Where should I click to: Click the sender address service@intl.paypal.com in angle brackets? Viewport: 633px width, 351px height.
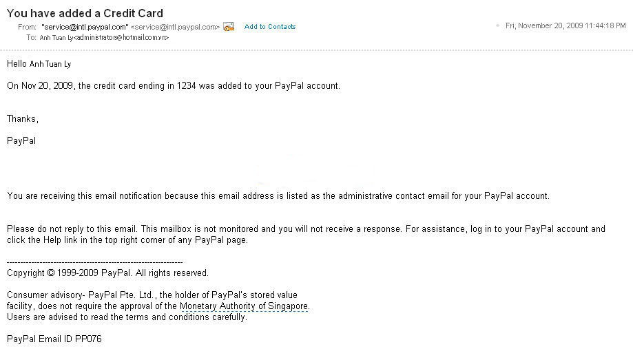pyautogui.click(x=175, y=27)
